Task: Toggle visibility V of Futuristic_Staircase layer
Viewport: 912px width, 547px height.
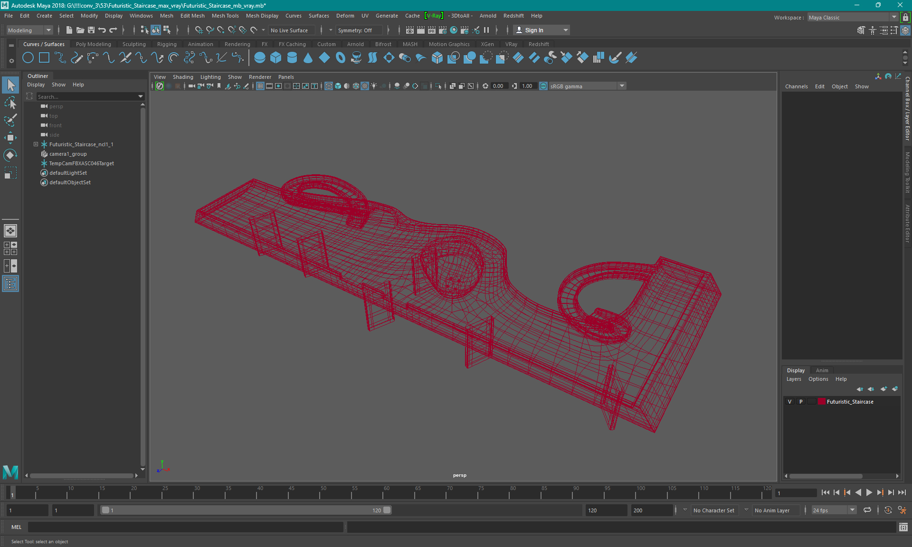Action: tap(789, 402)
